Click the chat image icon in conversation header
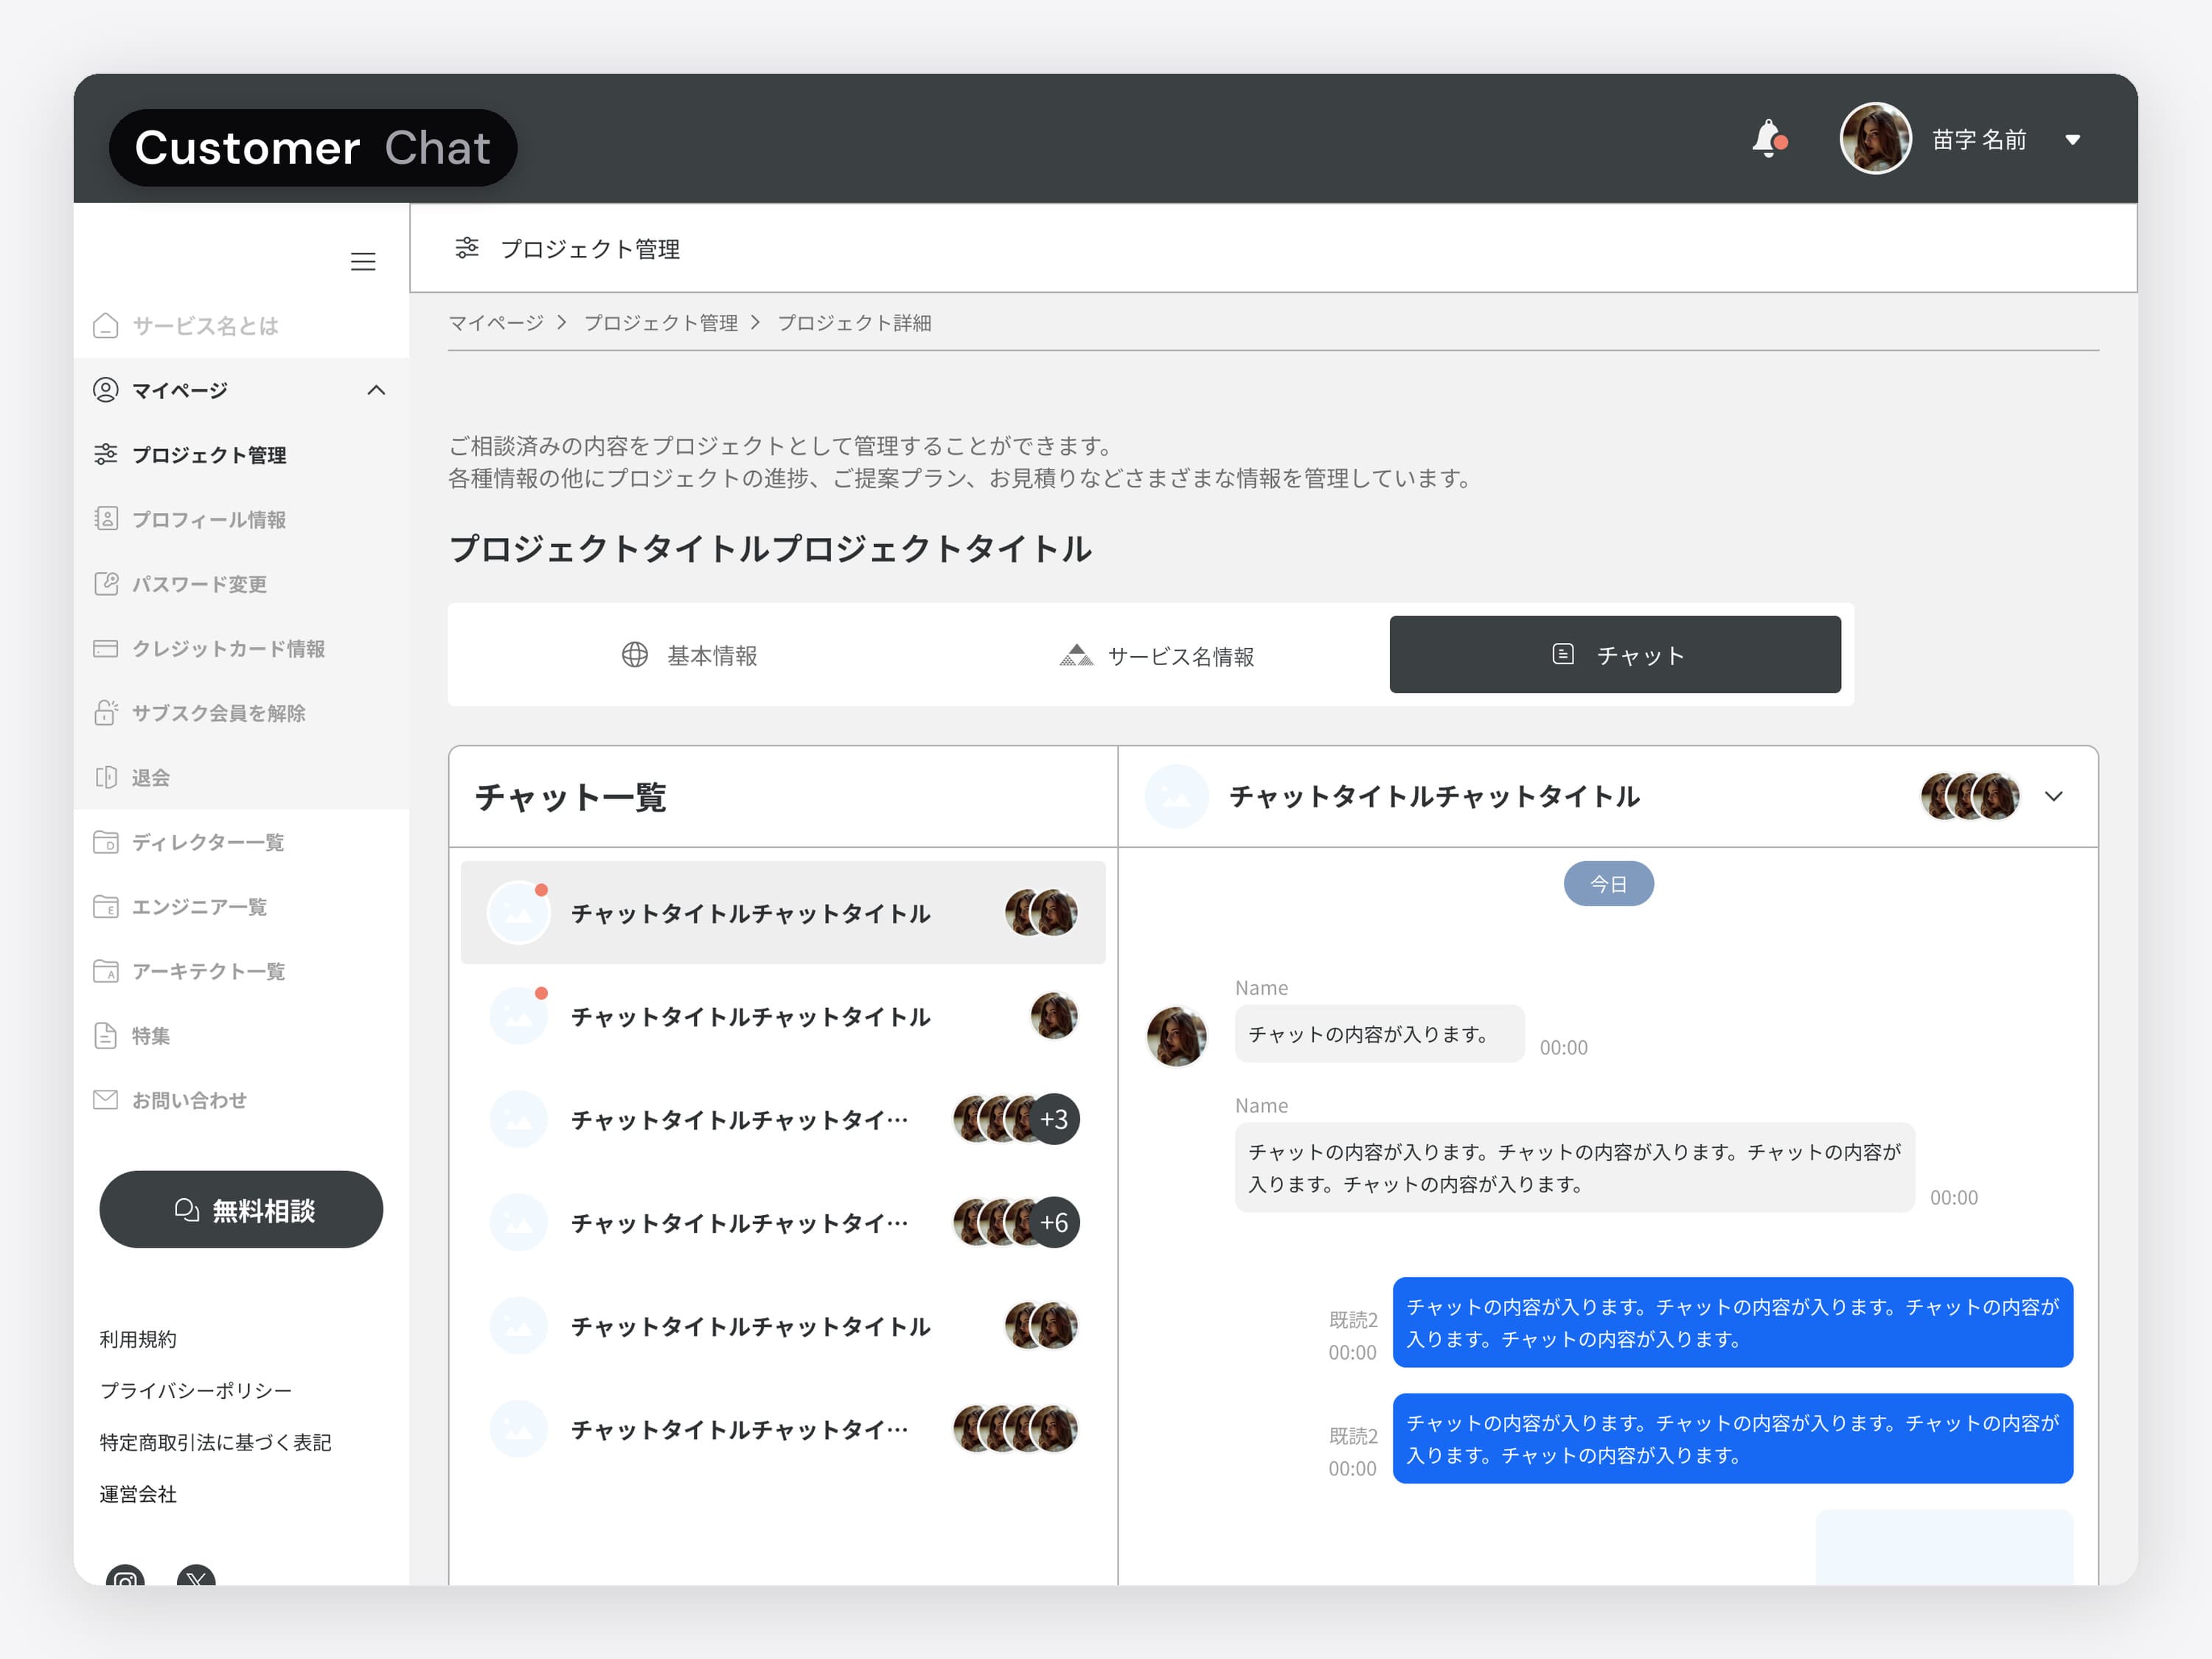The height and width of the screenshot is (1659, 2212). [1176, 797]
